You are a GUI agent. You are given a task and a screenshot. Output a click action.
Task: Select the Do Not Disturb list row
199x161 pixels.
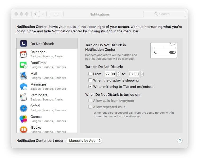(47, 43)
